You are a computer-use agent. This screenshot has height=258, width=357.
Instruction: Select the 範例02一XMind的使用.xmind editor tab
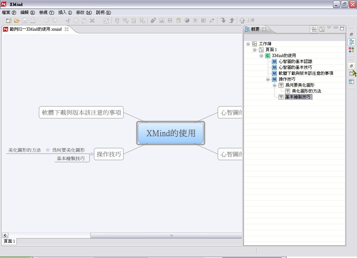tap(36, 29)
